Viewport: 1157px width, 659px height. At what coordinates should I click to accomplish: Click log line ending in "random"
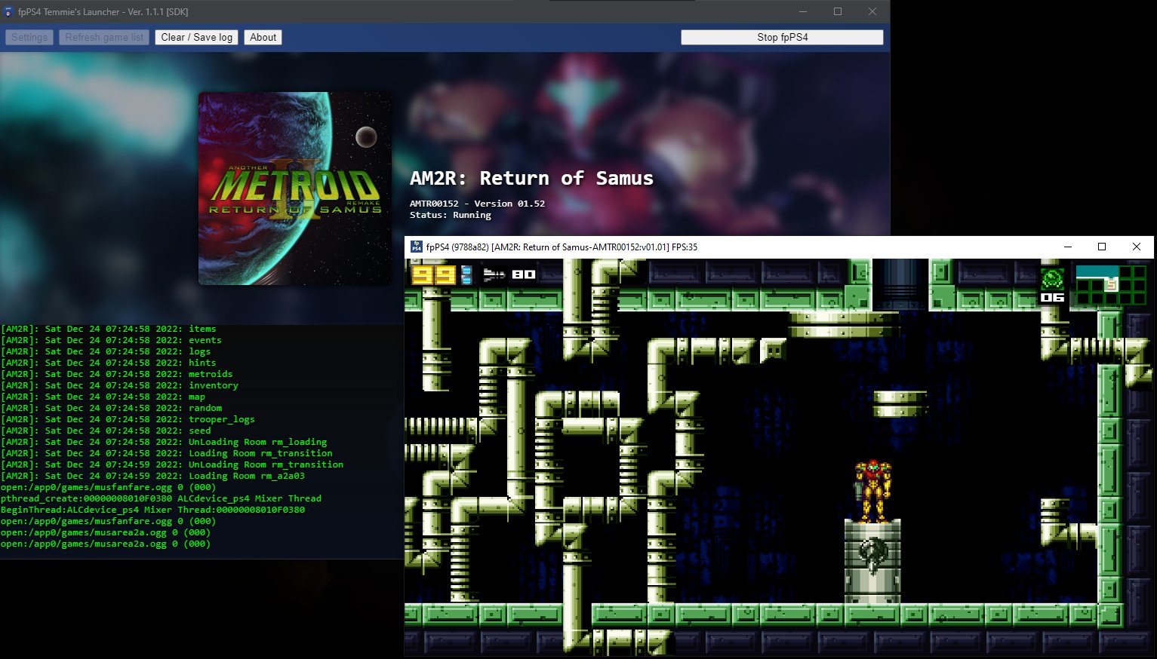[x=111, y=408]
